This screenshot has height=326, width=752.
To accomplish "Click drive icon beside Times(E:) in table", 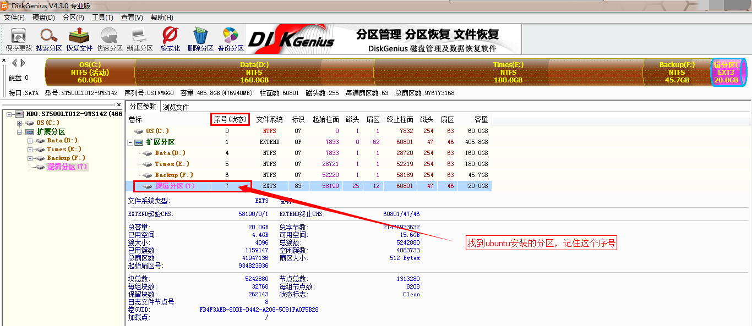I will coord(148,164).
